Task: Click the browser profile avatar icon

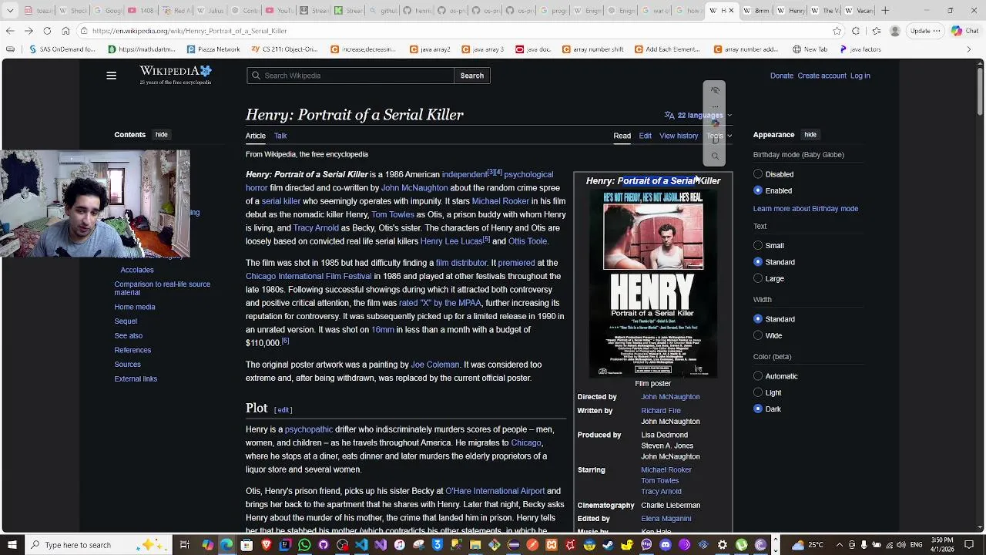Action: point(894,31)
